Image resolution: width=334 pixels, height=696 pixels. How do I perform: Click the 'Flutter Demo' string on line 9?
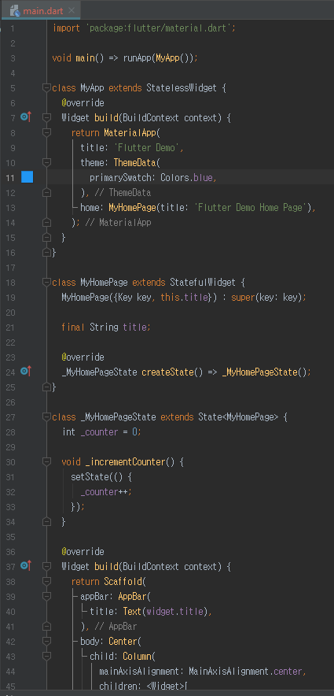147,148
